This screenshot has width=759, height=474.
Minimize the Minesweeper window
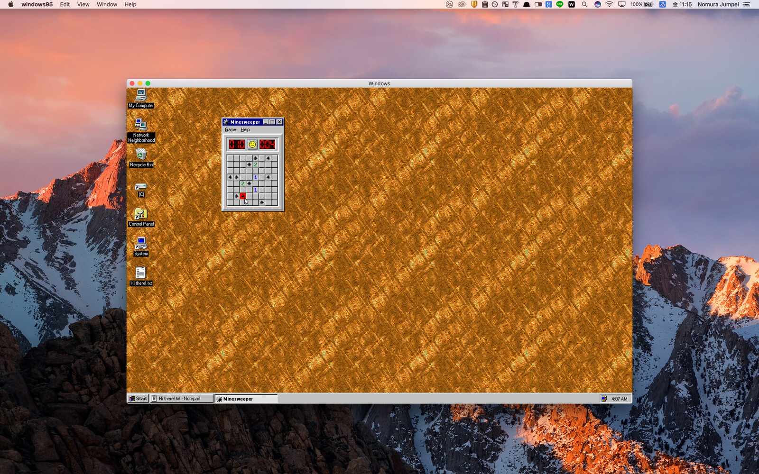click(x=266, y=122)
